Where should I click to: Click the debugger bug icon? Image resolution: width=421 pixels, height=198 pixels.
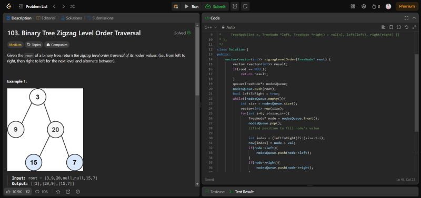pyautogui.click(x=176, y=6)
